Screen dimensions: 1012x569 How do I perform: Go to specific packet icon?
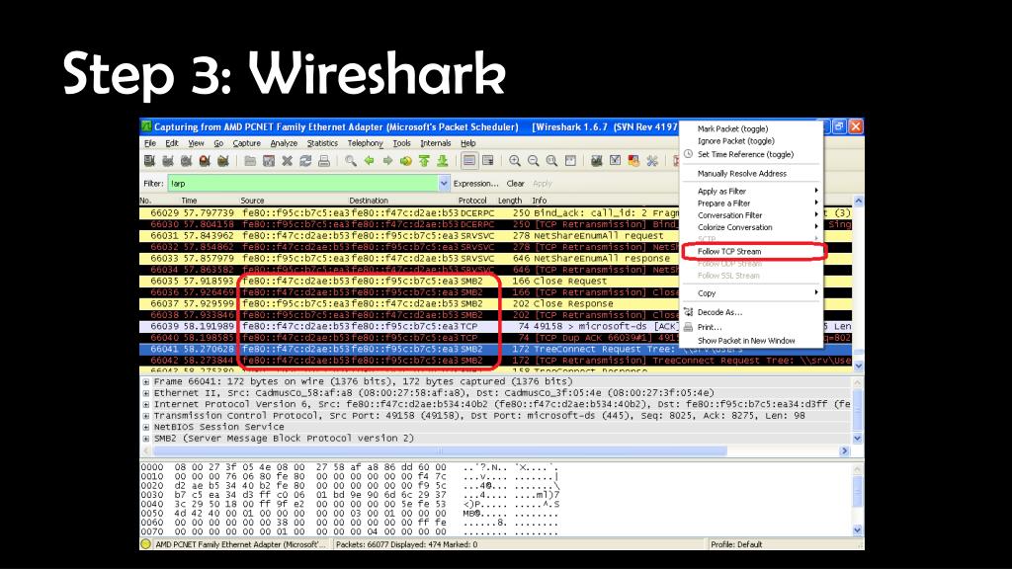point(406,161)
